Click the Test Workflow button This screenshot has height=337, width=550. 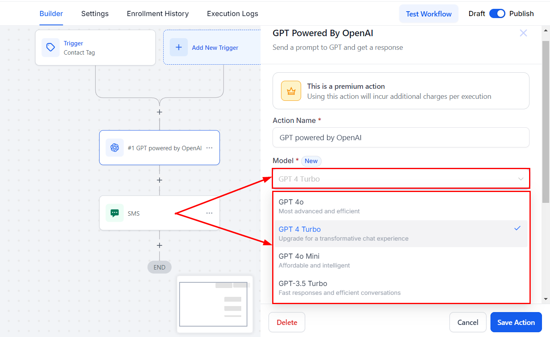pyautogui.click(x=429, y=14)
